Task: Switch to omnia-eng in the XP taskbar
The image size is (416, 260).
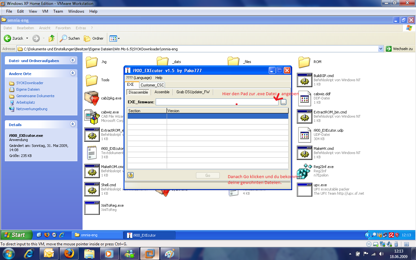Action: [x=97, y=235]
